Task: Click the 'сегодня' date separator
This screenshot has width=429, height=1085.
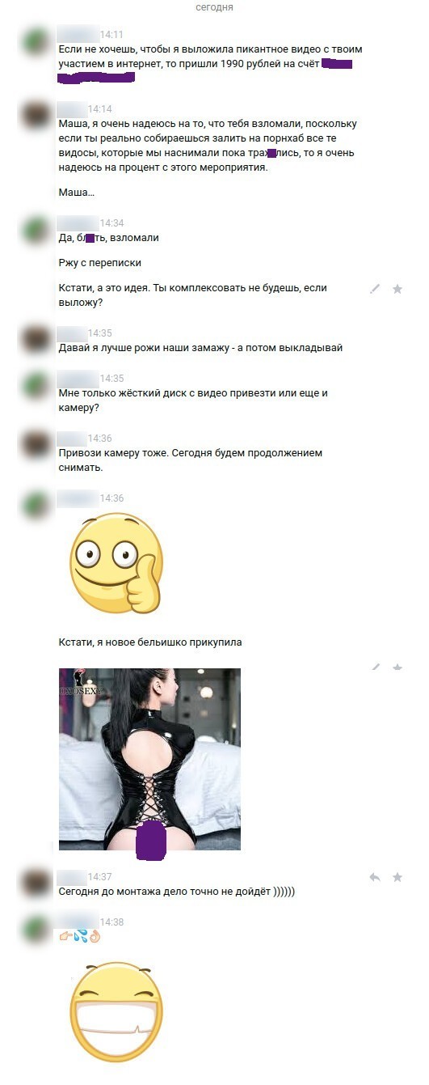Action: coord(215,7)
